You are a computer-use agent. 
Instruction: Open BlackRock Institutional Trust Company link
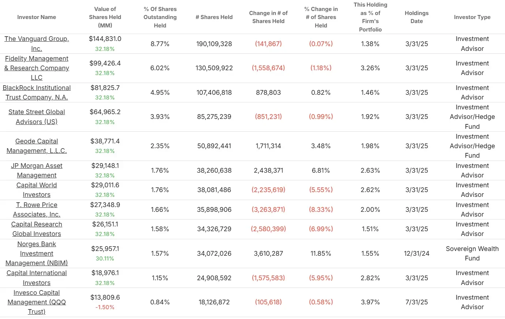(x=37, y=93)
